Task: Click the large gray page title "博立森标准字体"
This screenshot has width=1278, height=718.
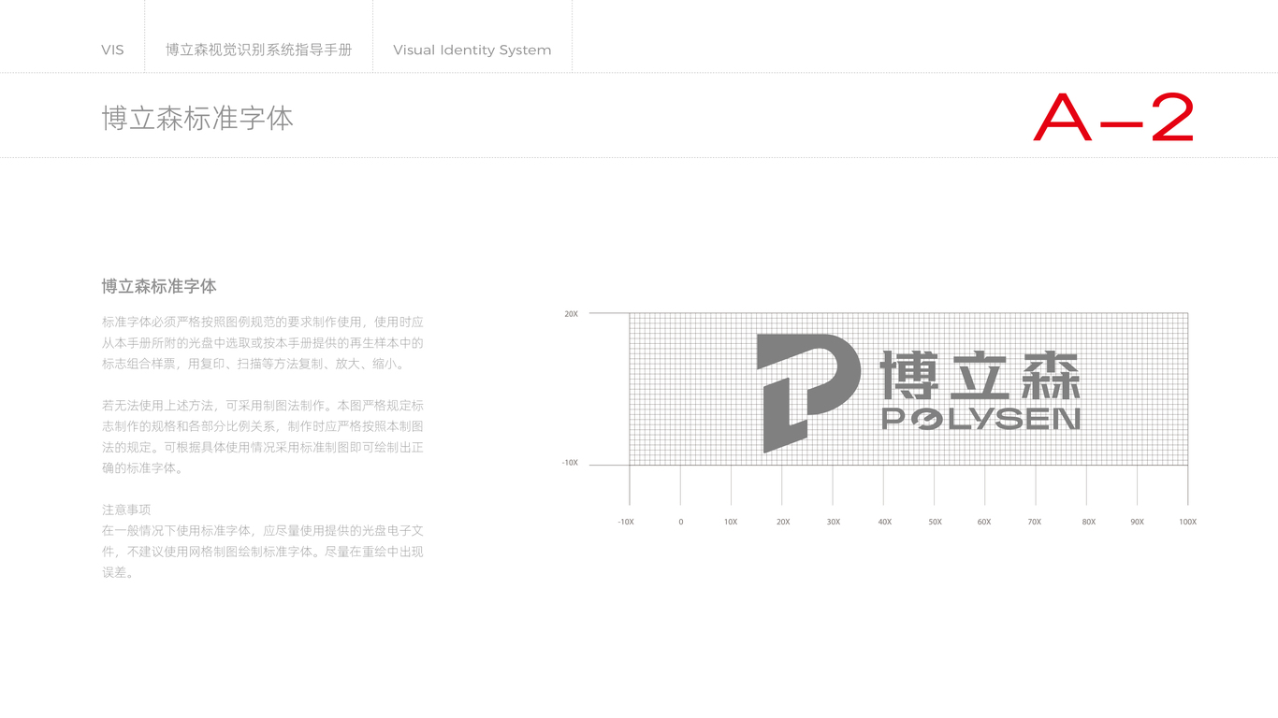Action: pyautogui.click(x=197, y=119)
